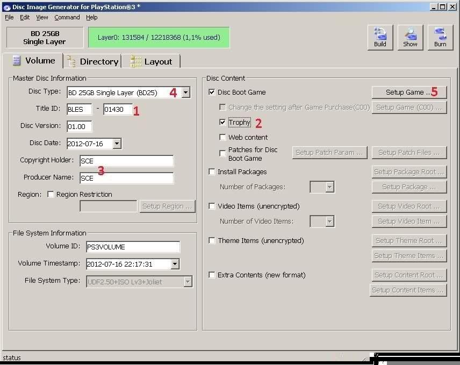Image resolution: width=460 pixels, height=365 pixels.
Task: Click the Setup Region button
Action: click(167, 206)
